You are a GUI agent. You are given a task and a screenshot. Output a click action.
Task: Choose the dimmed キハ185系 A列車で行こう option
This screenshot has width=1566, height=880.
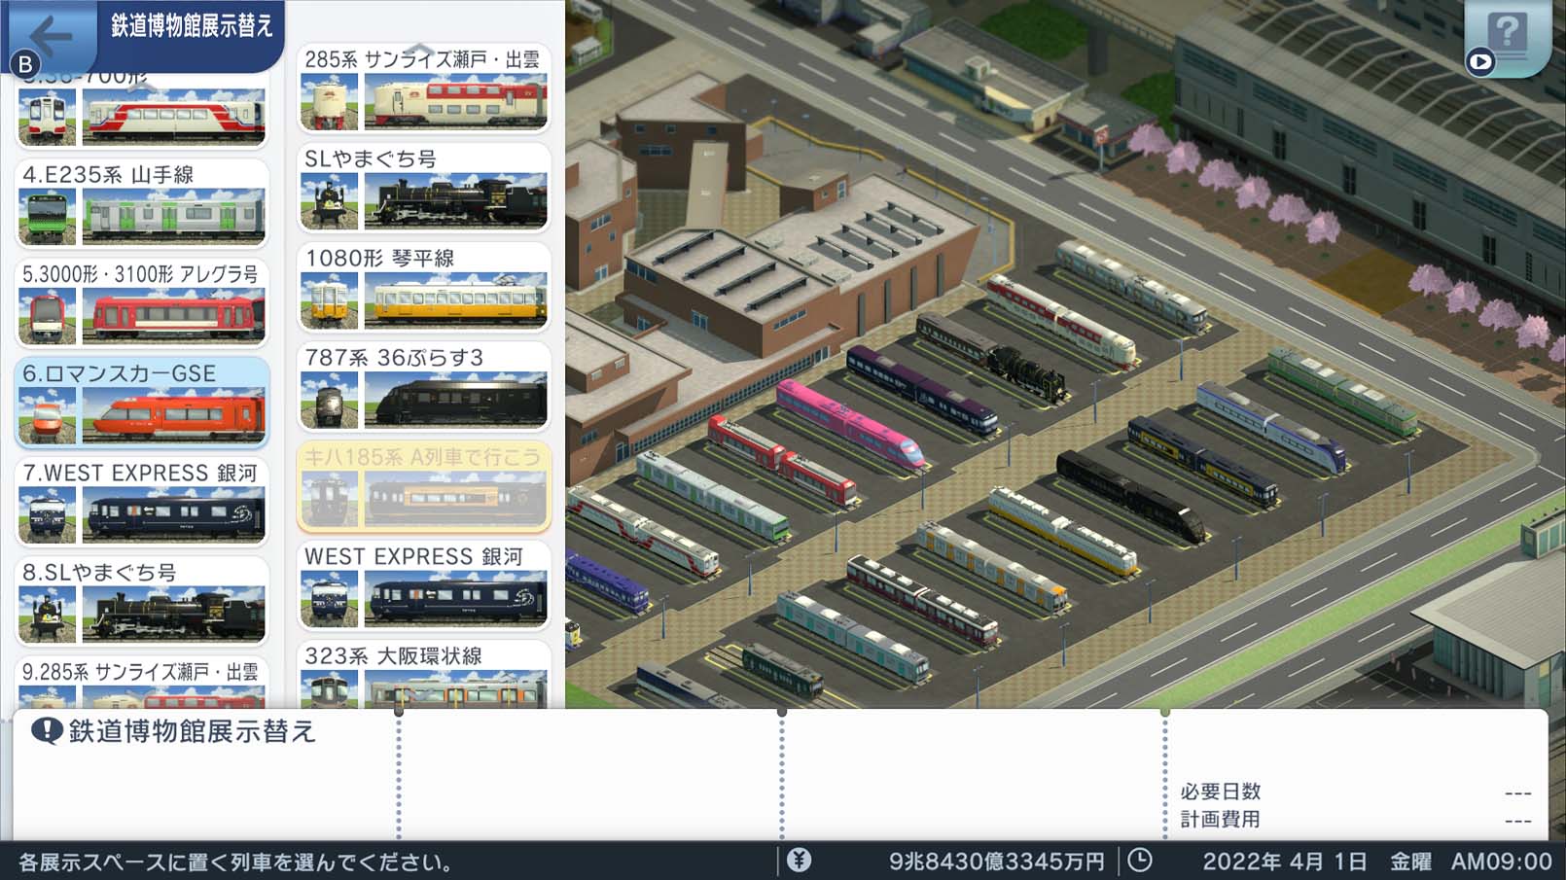424,486
